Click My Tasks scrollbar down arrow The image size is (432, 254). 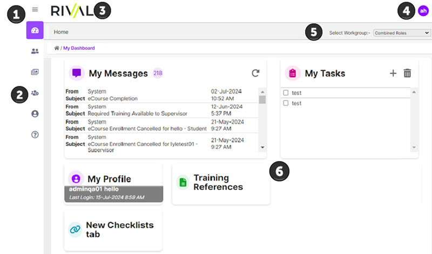[x=414, y=148]
